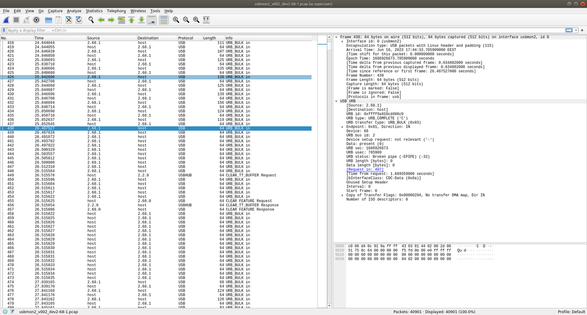This screenshot has width=587, height=315.
Task: Open the Wireless menu
Action: click(138, 11)
